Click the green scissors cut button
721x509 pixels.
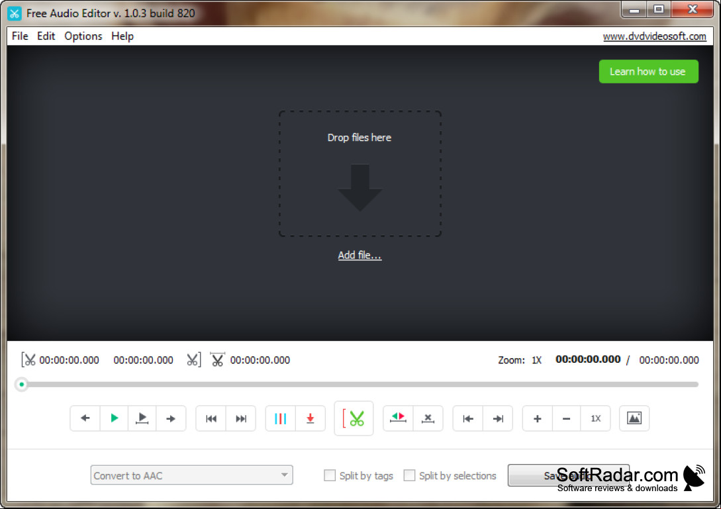tap(354, 418)
